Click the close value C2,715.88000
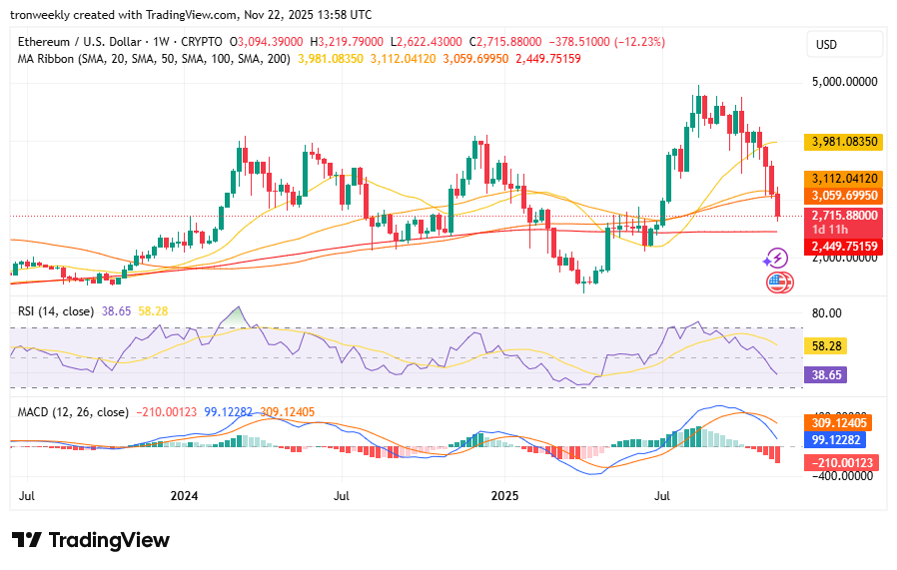 tap(505, 42)
